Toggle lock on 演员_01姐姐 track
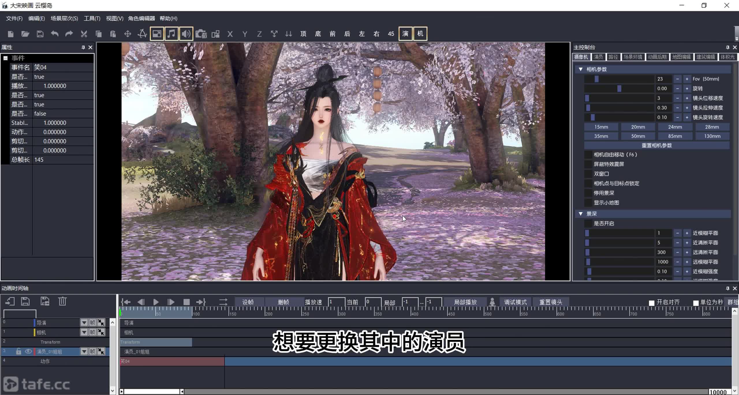 [18, 351]
